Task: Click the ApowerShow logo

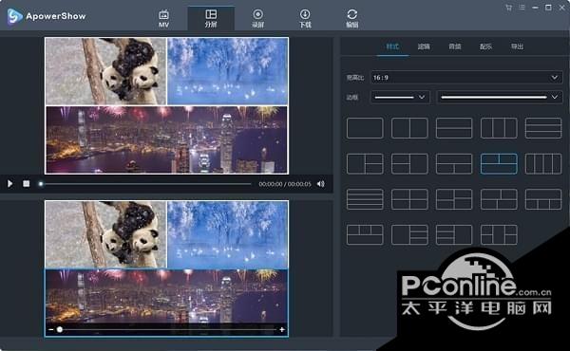Action: point(47,16)
